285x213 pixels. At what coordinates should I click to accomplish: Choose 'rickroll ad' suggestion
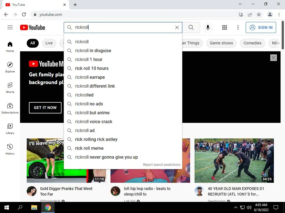pyautogui.click(x=123, y=130)
